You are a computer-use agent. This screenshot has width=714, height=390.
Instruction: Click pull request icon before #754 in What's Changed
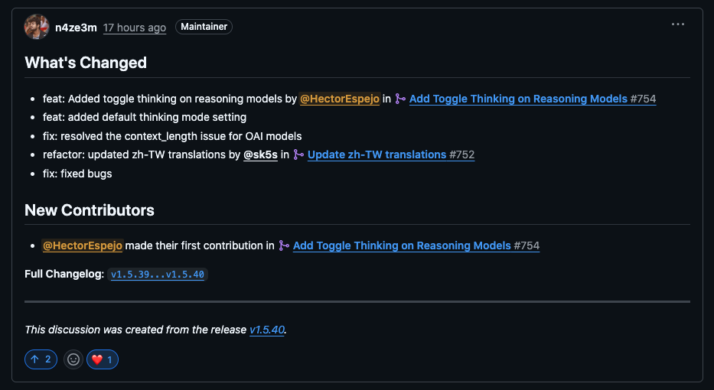[400, 99]
